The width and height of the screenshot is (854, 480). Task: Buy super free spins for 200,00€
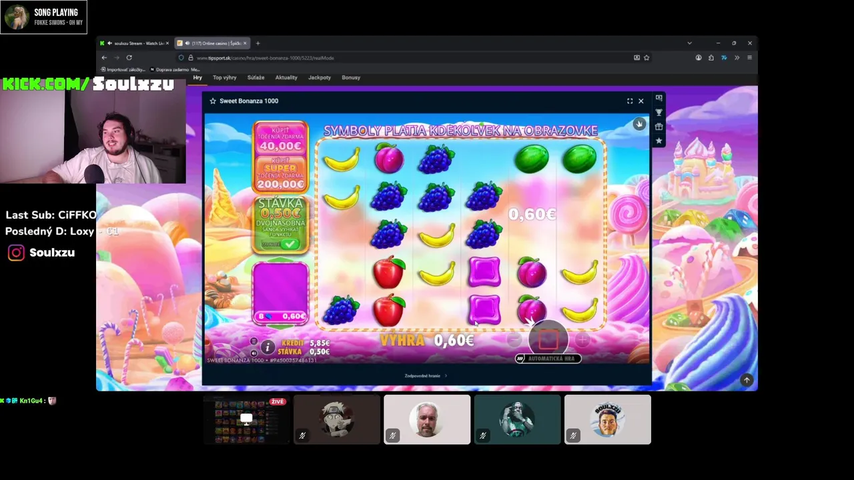coord(280,175)
